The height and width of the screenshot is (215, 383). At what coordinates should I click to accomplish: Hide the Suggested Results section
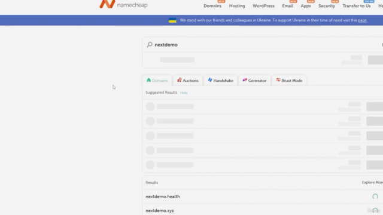tap(184, 93)
